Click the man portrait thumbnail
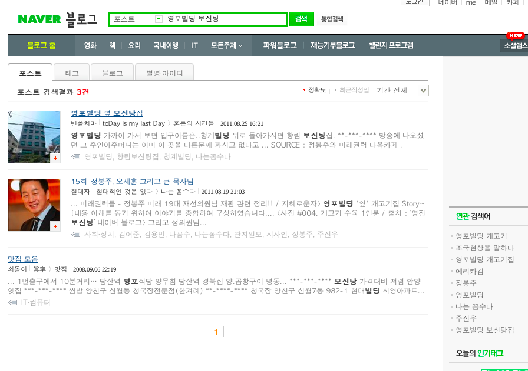The height and width of the screenshot is (371, 528). pyautogui.click(x=34, y=205)
